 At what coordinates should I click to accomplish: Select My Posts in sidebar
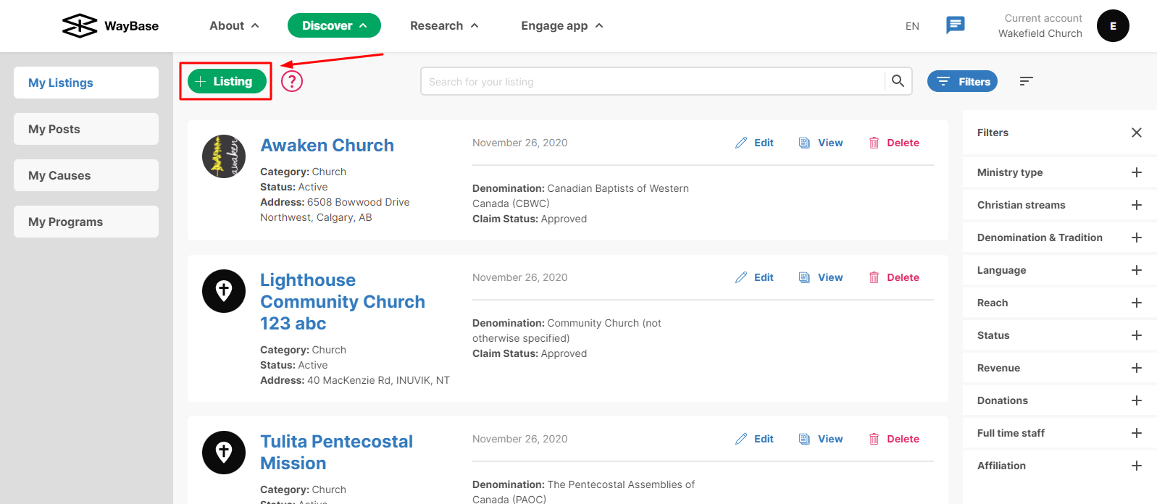86,129
